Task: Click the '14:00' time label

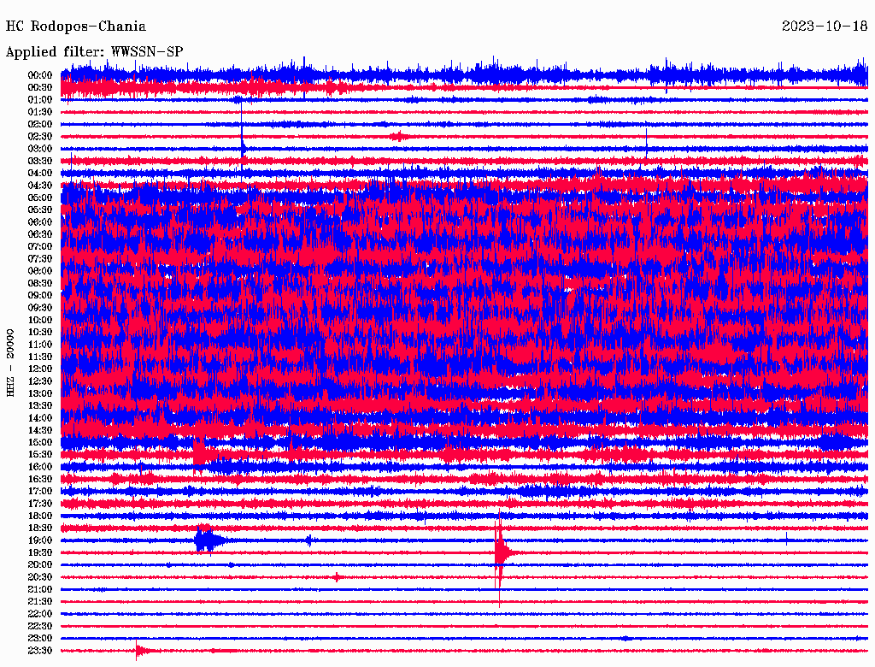Action: [x=40, y=418]
